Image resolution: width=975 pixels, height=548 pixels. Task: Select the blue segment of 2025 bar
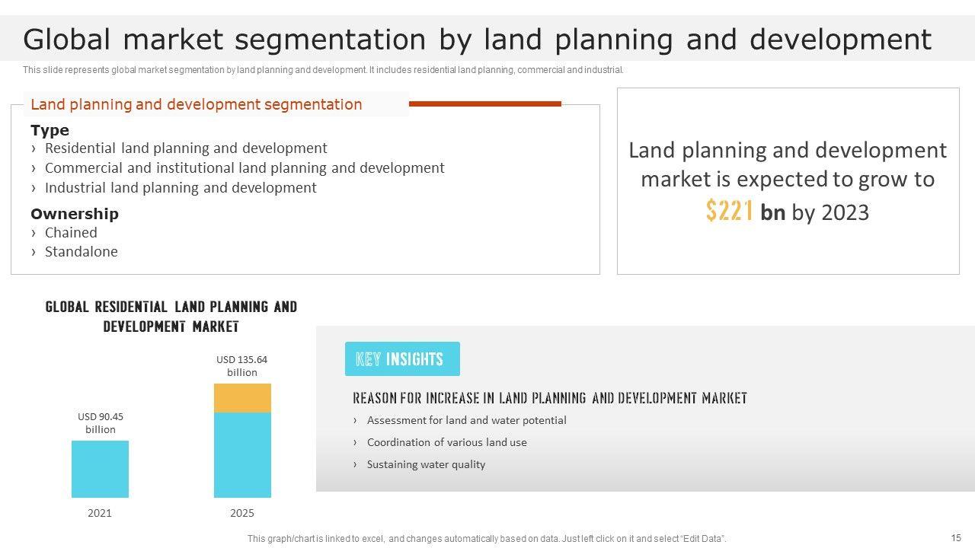(242, 455)
